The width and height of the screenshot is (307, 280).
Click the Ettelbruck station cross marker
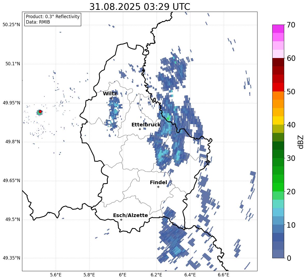click(x=140, y=129)
